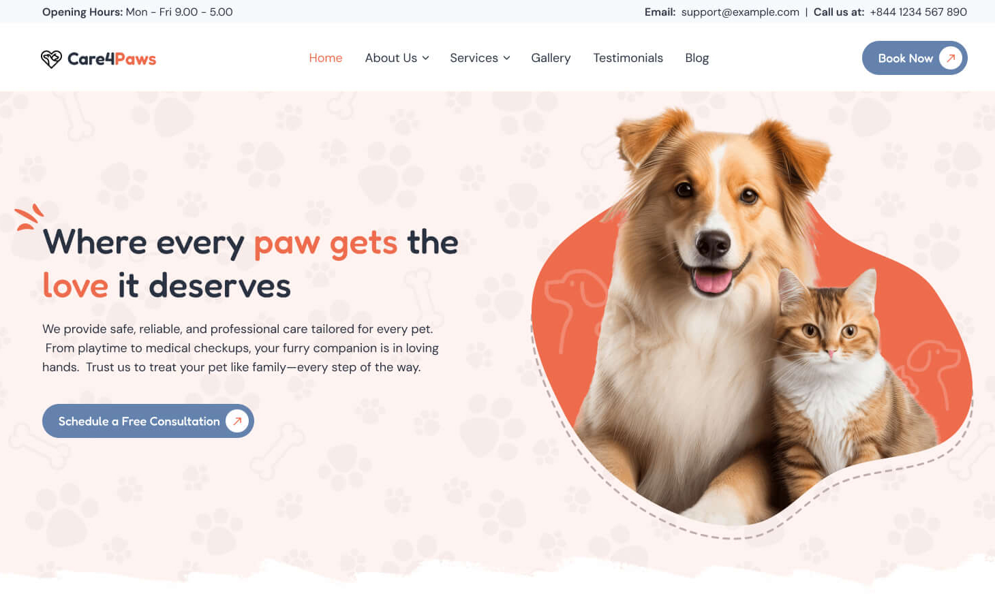Go to the Home page link
The width and height of the screenshot is (995, 613).
click(x=326, y=58)
